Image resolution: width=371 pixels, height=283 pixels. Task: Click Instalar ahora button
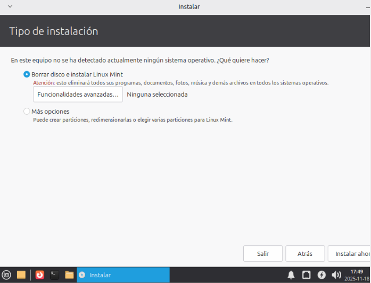pyautogui.click(x=349, y=253)
